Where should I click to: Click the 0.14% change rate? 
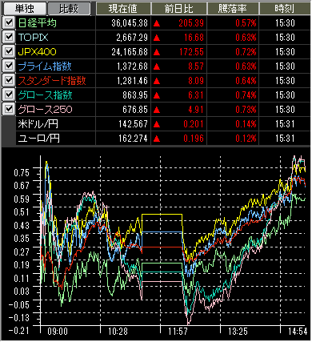[x=246, y=124]
